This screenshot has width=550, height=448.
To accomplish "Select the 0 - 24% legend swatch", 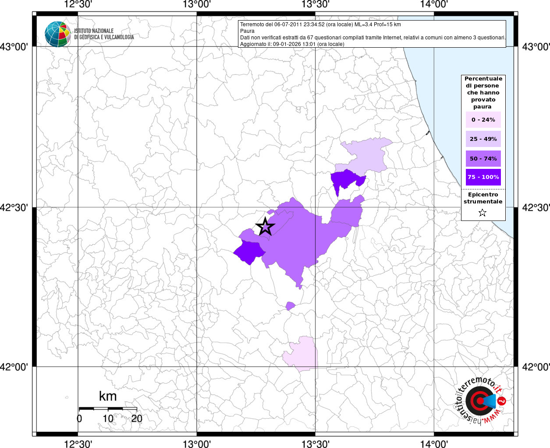I will pyautogui.click(x=483, y=119).
